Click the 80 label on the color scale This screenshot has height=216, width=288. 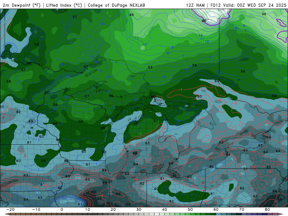click(267, 210)
